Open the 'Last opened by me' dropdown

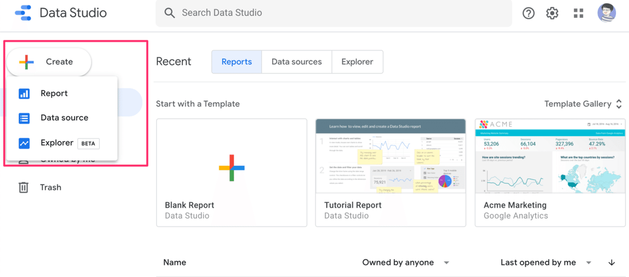pyautogui.click(x=589, y=263)
